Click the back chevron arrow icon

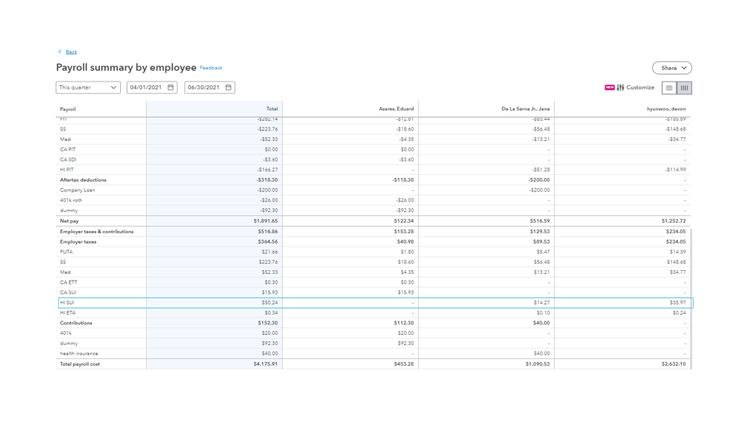tap(60, 52)
